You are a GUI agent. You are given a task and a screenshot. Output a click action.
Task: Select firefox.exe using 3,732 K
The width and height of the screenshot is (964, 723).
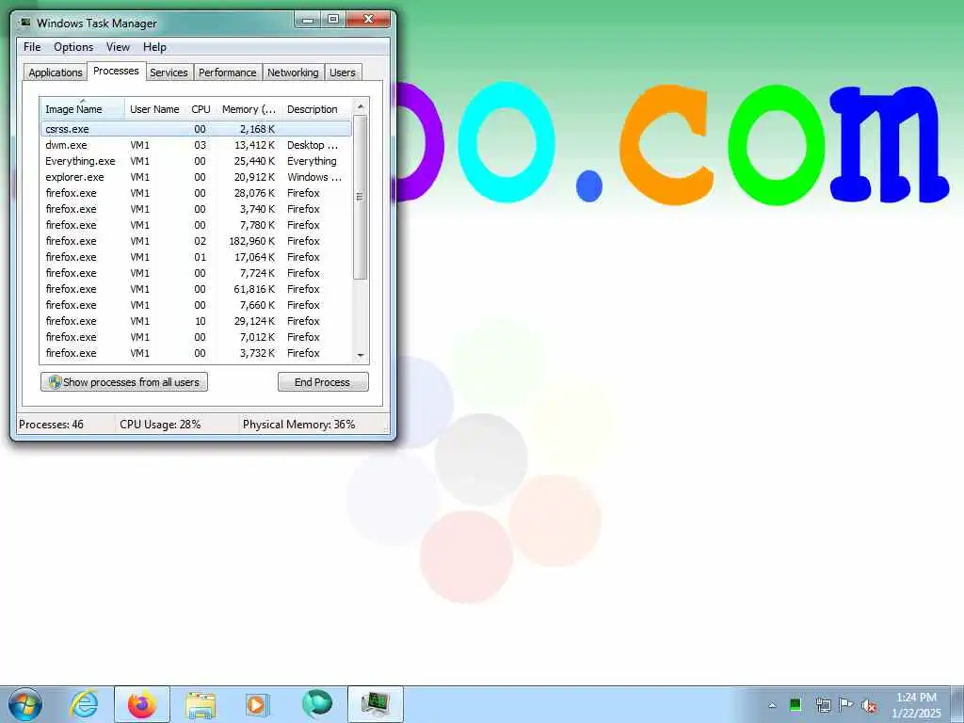click(x=196, y=353)
